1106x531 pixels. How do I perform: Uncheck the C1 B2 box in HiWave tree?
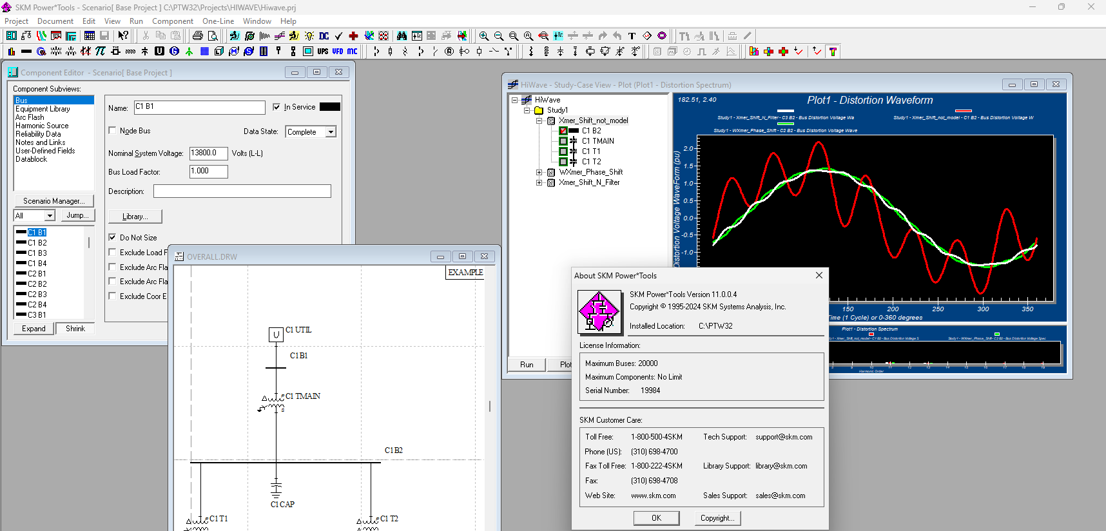(563, 131)
